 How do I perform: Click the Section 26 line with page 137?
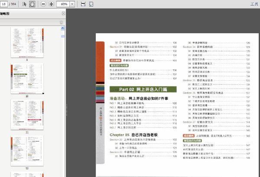pos(216,93)
